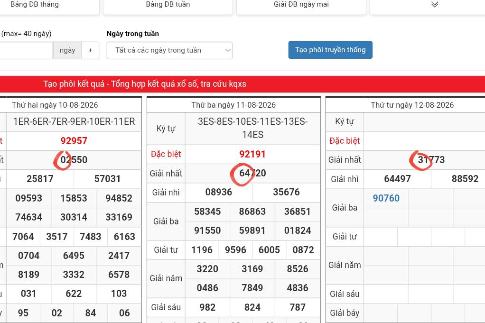The image size is (485, 323).
Task: Click first prize number 64720
Action: 252,173
